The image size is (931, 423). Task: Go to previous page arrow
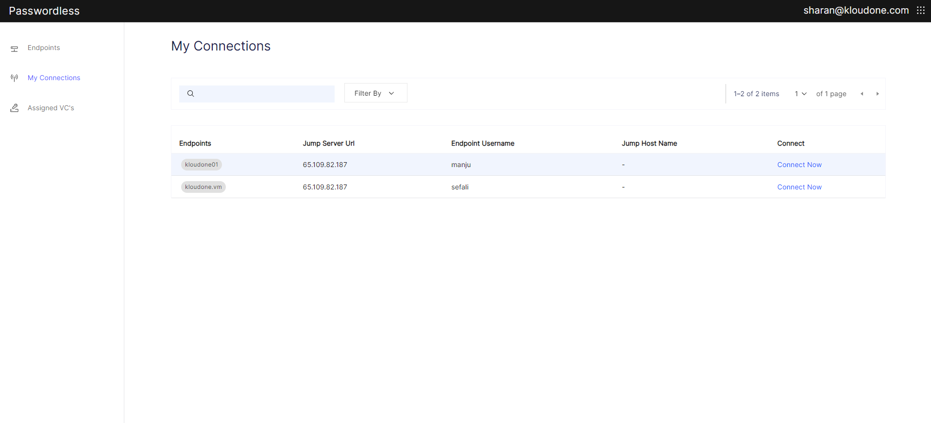862,94
